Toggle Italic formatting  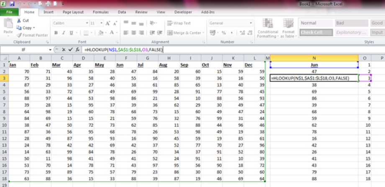tap(63, 33)
